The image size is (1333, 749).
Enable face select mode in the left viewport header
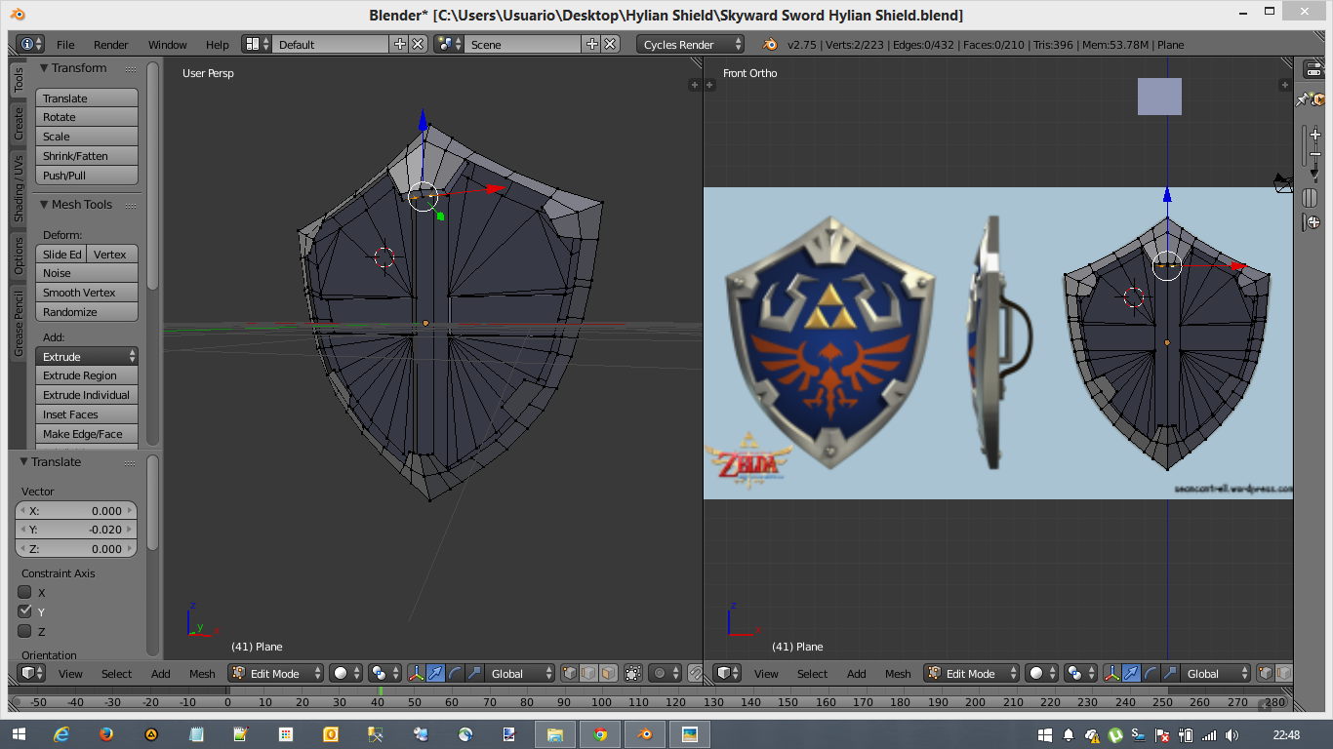click(x=608, y=673)
